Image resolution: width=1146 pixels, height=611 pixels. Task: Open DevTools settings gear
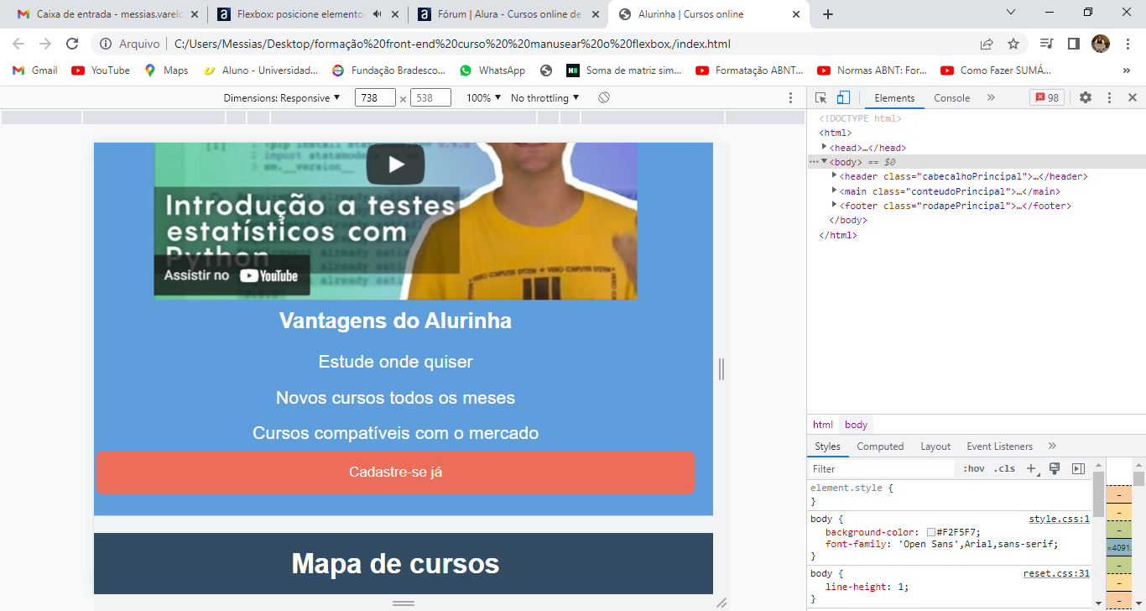1086,97
